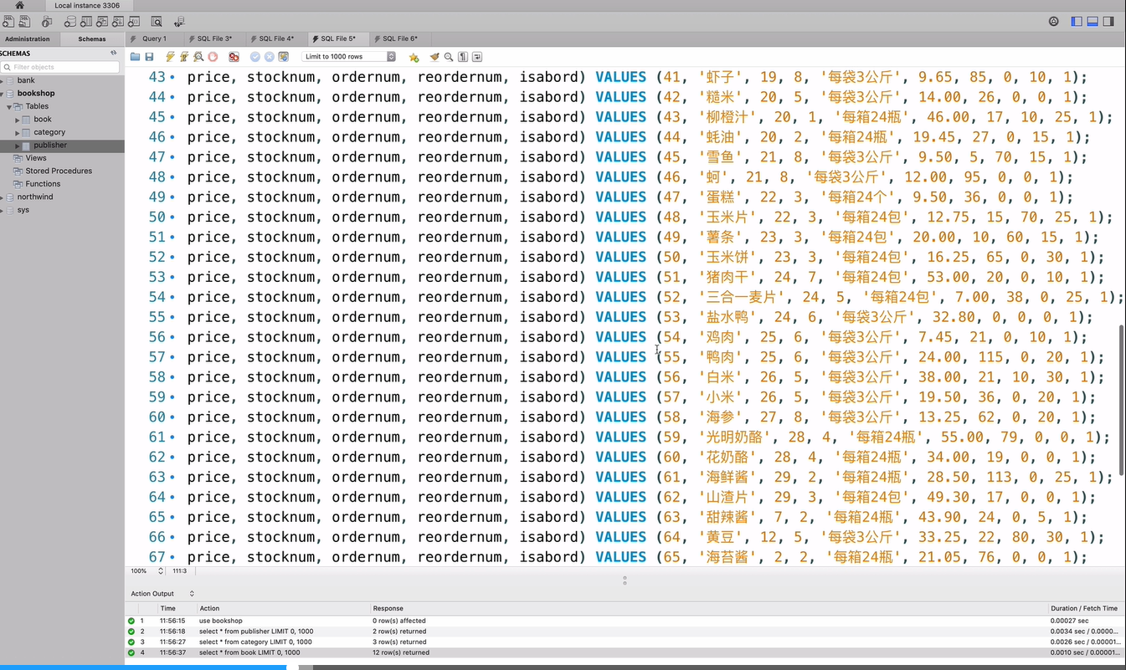Reconnect to DBMS icon
The height and width of the screenshot is (670, 1126).
[179, 23]
